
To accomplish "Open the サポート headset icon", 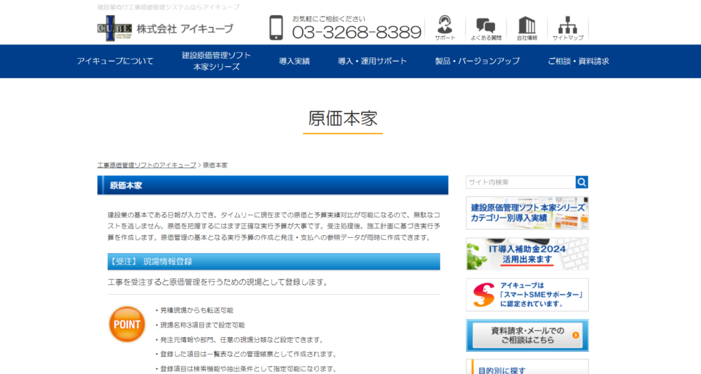I will tap(445, 27).
